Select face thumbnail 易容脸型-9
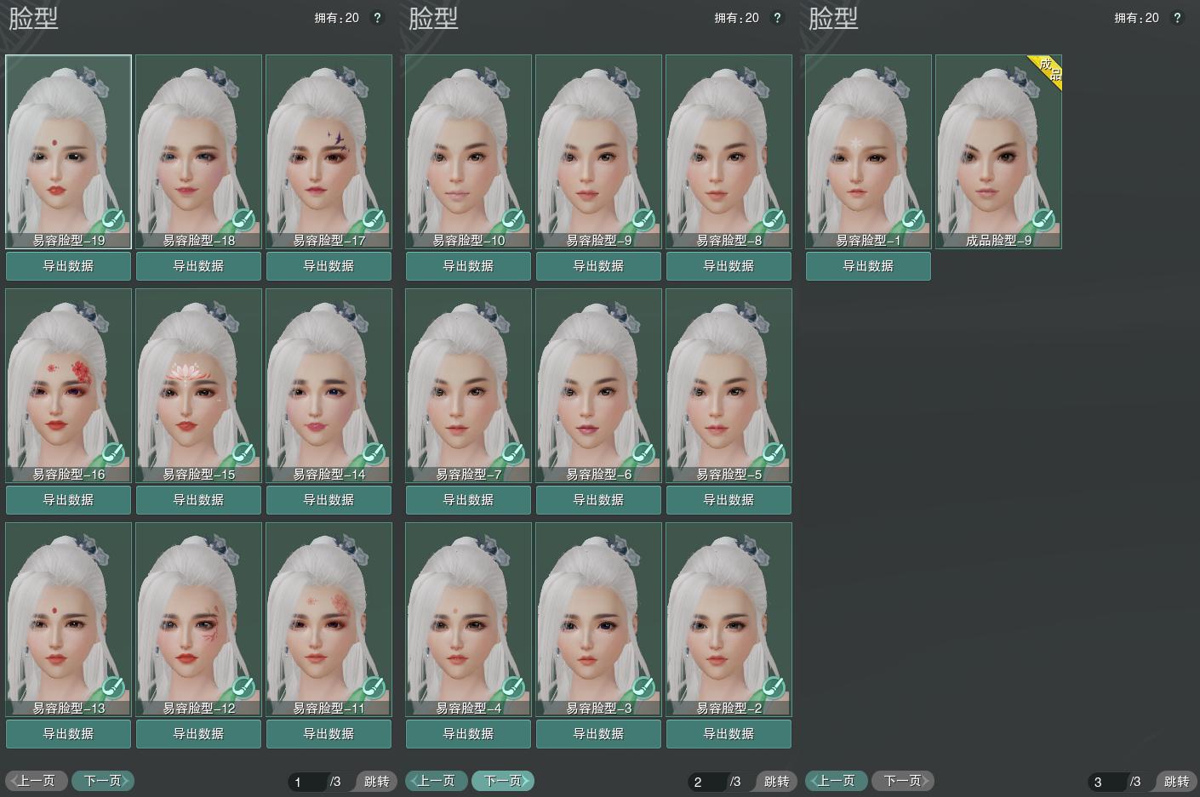Viewport: 1200px width, 797px height. pyautogui.click(x=599, y=152)
